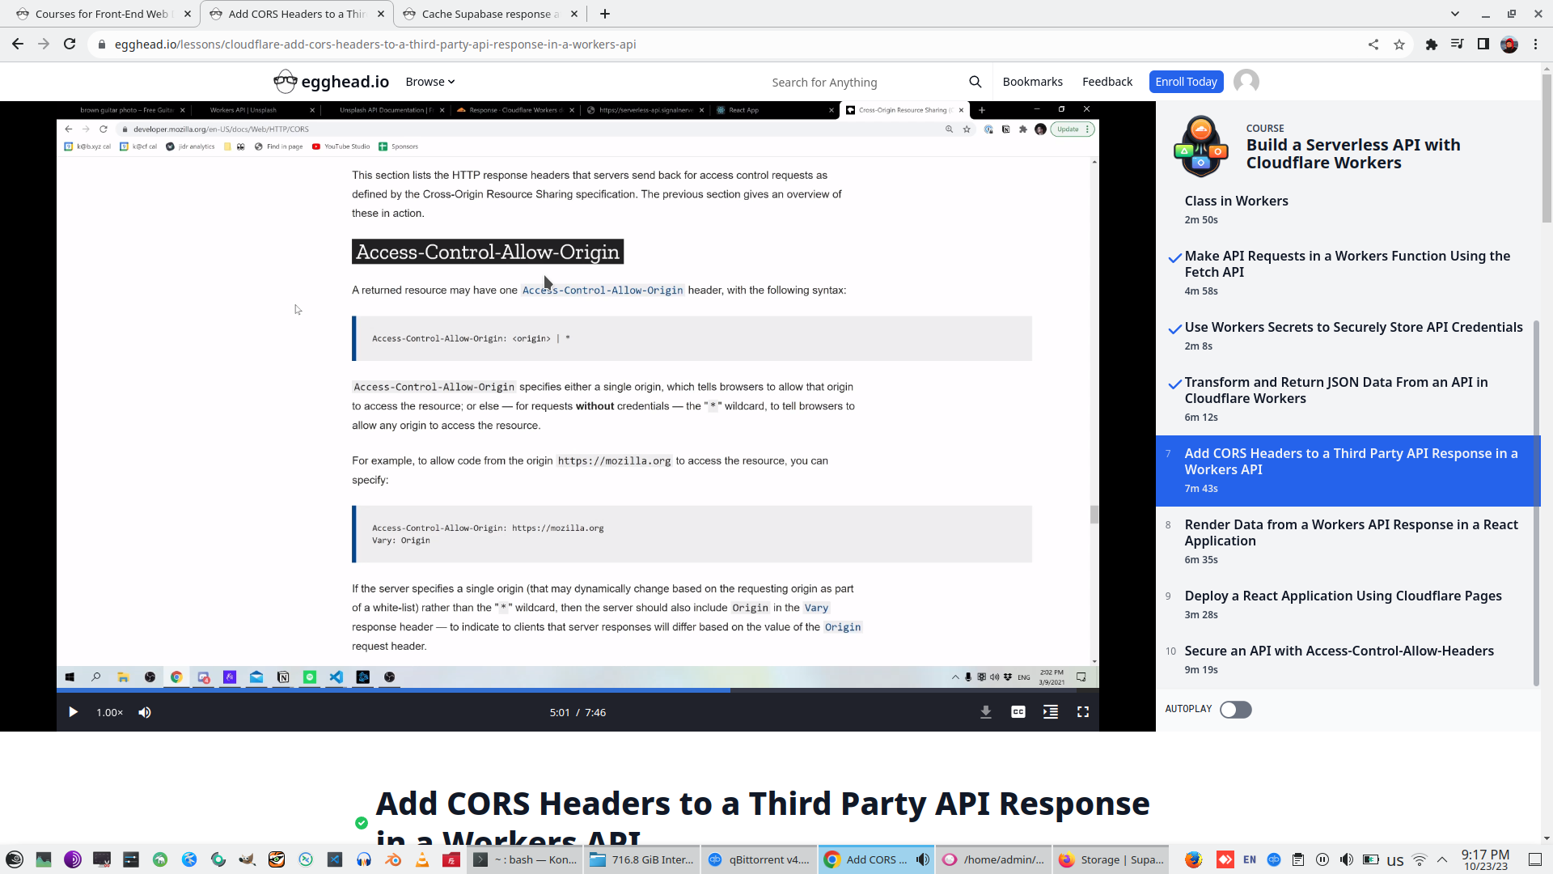Enable the Autoplay switch

click(x=1235, y=710)
